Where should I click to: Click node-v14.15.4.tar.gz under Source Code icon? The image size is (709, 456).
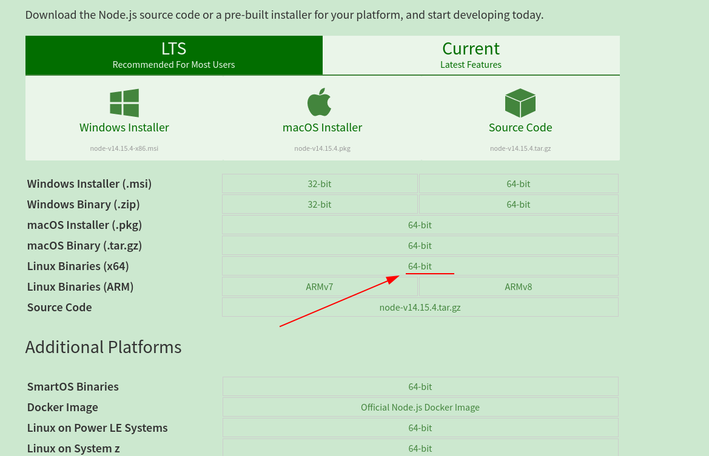(520, 148)
